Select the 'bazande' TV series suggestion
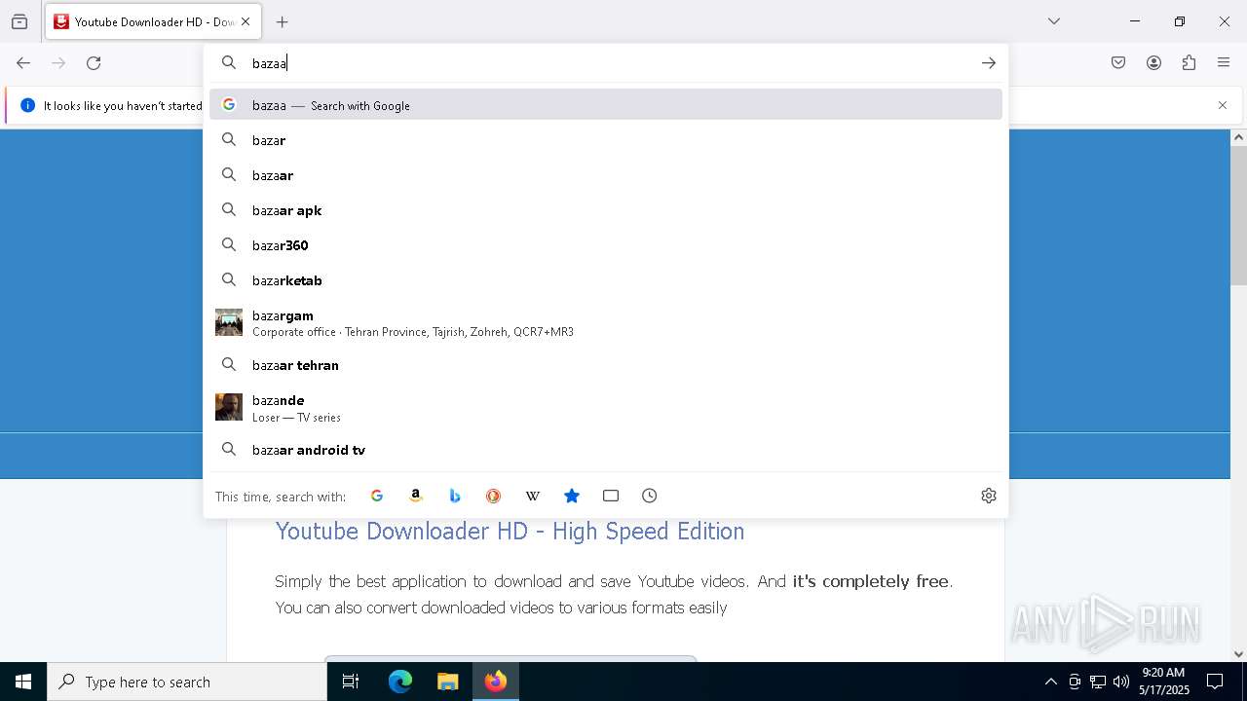This screenshot has width=1247, height=701. [606, 408]
